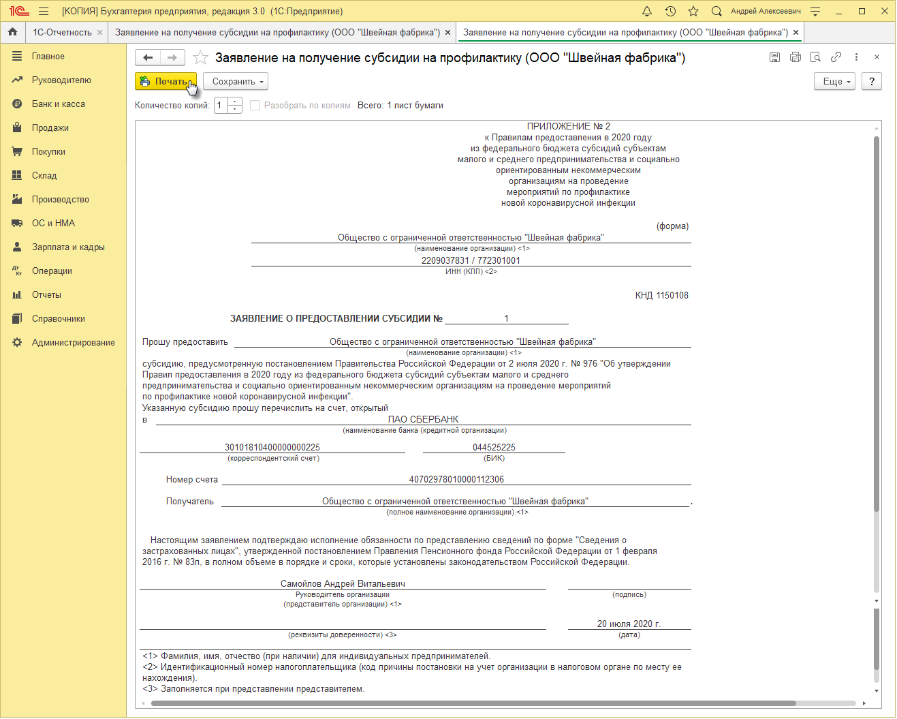Click correspondent account 30101810400000000225

(272, 447)
